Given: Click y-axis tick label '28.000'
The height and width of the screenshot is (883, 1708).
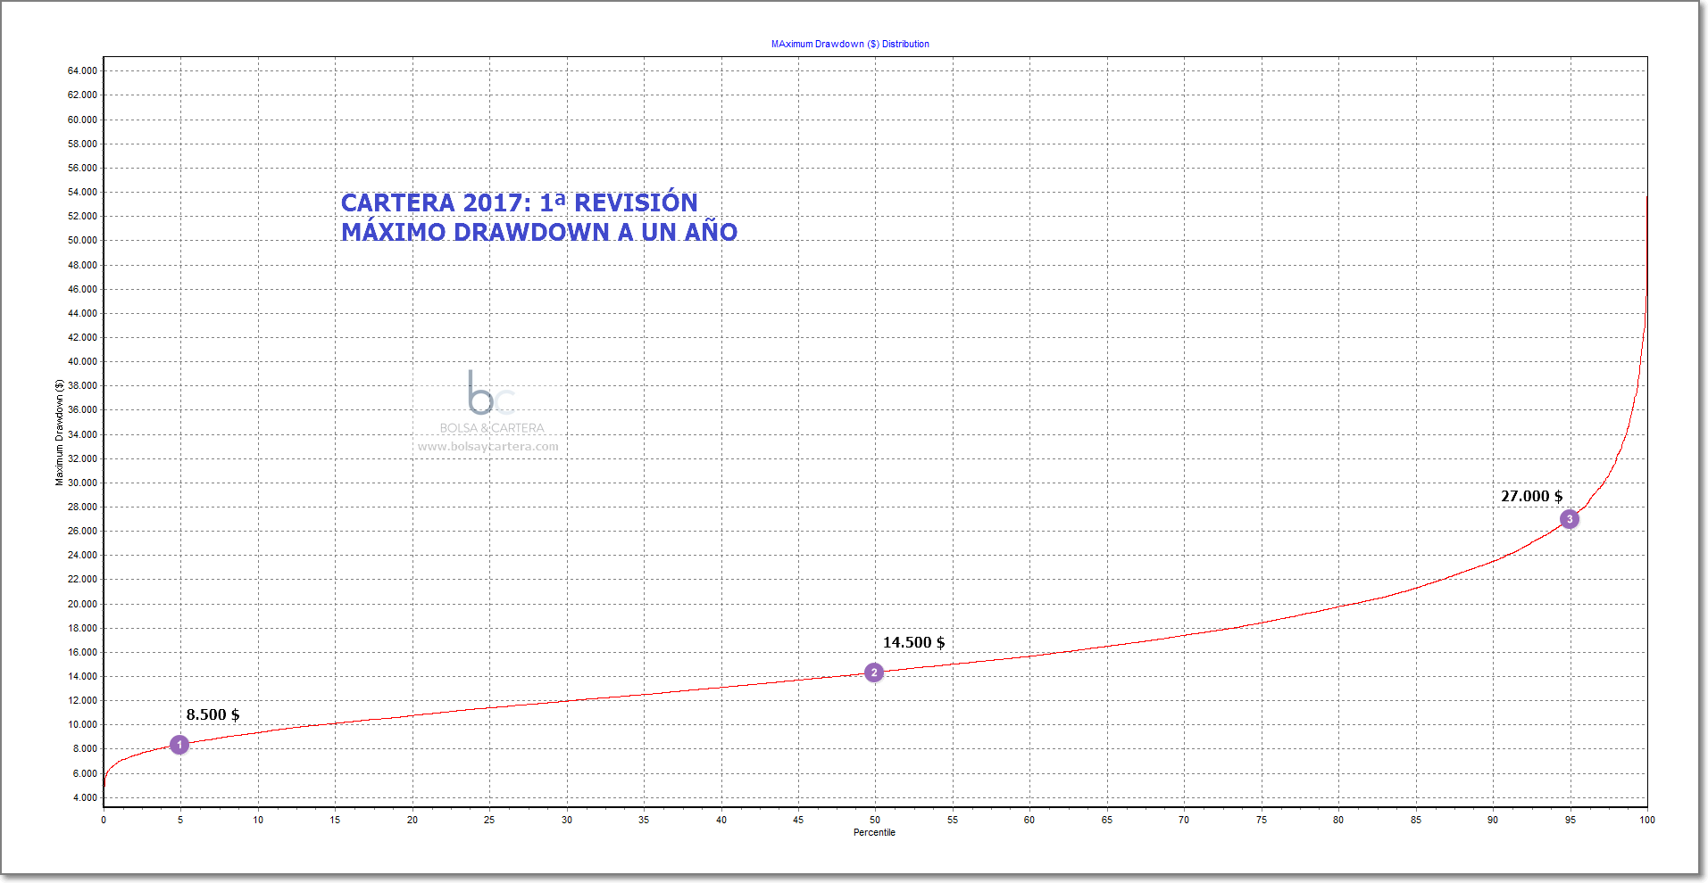Looking at the screenshot, I should point(82,507).
